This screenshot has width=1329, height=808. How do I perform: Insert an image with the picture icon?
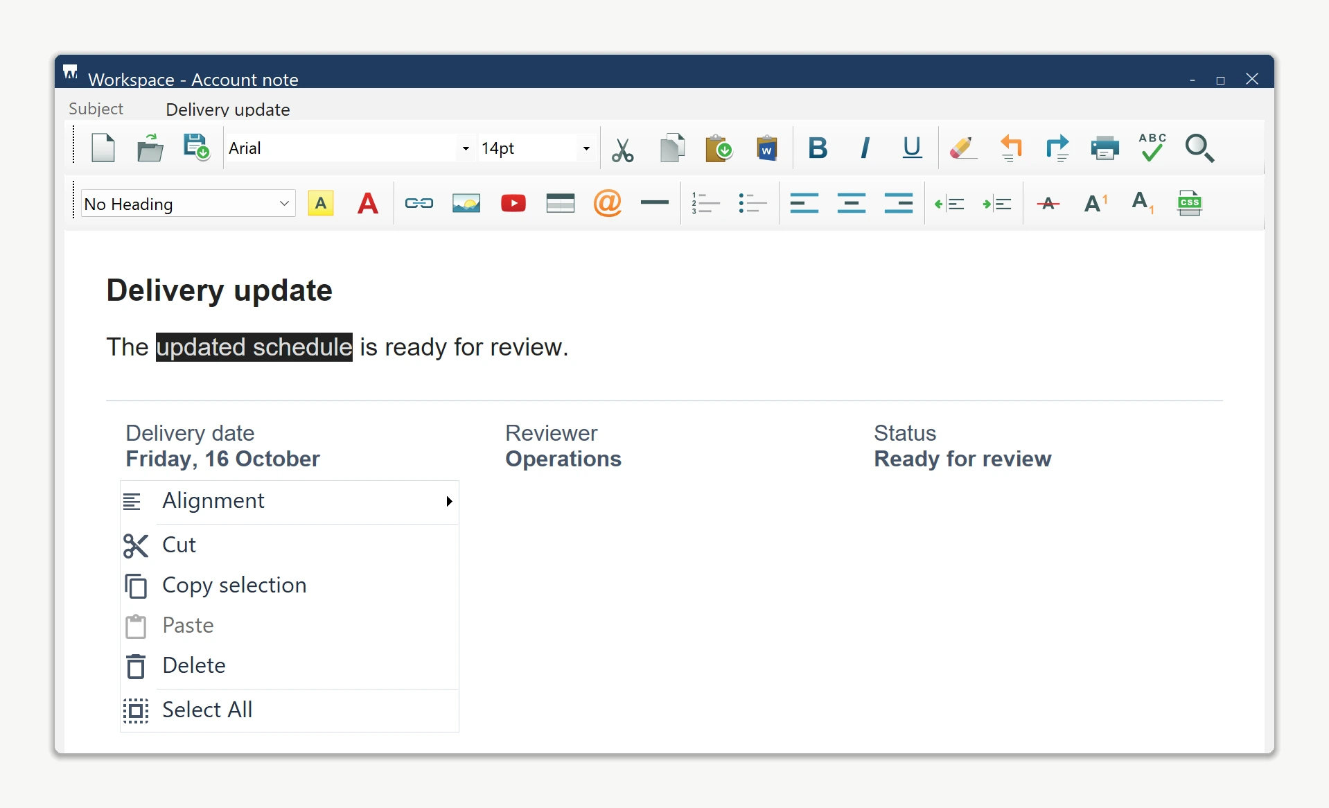click(x=466, y=203)
